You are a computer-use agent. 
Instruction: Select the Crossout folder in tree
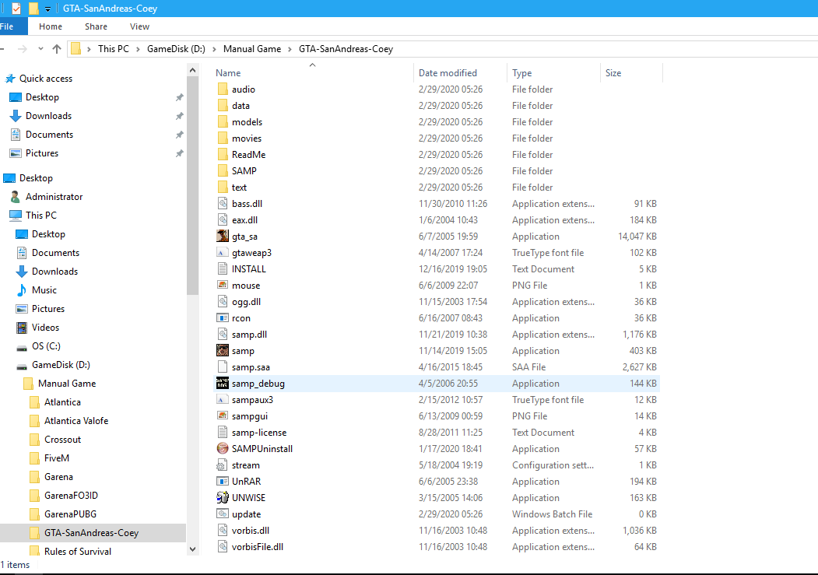[62, 440]
